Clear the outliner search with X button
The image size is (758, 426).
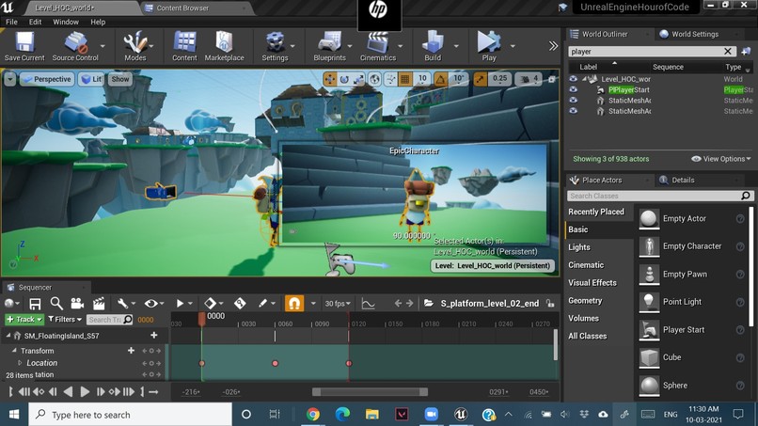pyautogui.click(x=728, y=52)
